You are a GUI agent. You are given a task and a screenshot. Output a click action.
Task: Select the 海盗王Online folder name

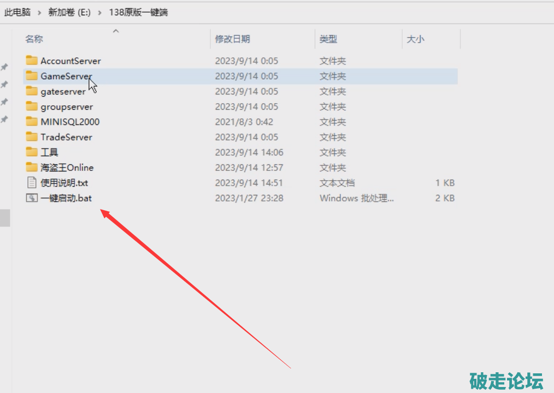pos(67,168)
